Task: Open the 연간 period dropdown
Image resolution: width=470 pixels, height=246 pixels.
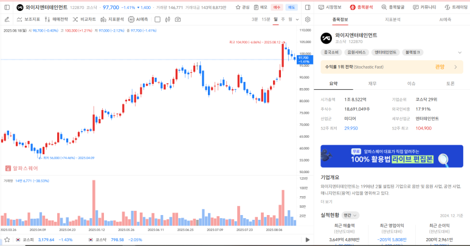Action: [350, 215]
